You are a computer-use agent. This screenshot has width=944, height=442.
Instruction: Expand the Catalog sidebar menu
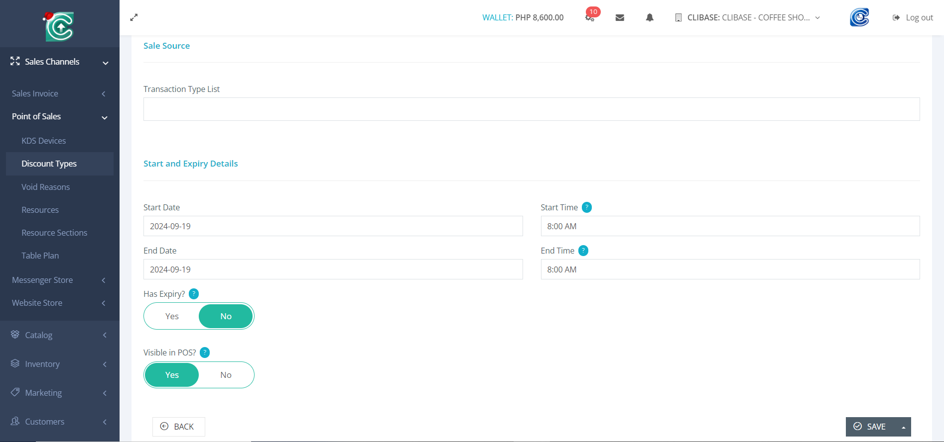tap(59, 335)
